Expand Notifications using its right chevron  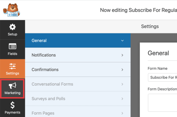(x=122, y=55)
